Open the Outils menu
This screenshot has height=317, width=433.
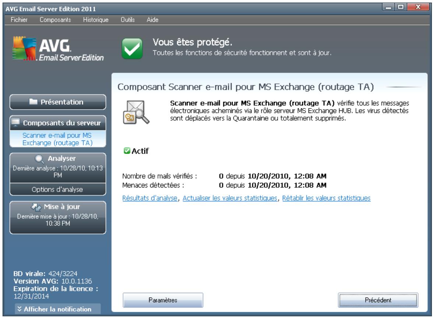click(127, 19)
